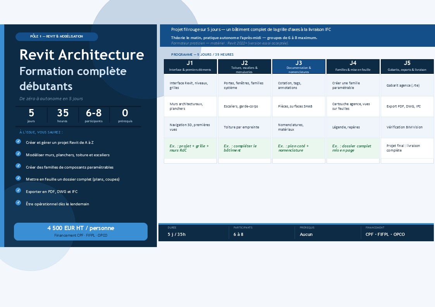Click the text 'Mettre en feuille un dossier complet (plans, coupes)'
Image resolution: width=435 pixels, height=307 pixels.
(73, 179)
